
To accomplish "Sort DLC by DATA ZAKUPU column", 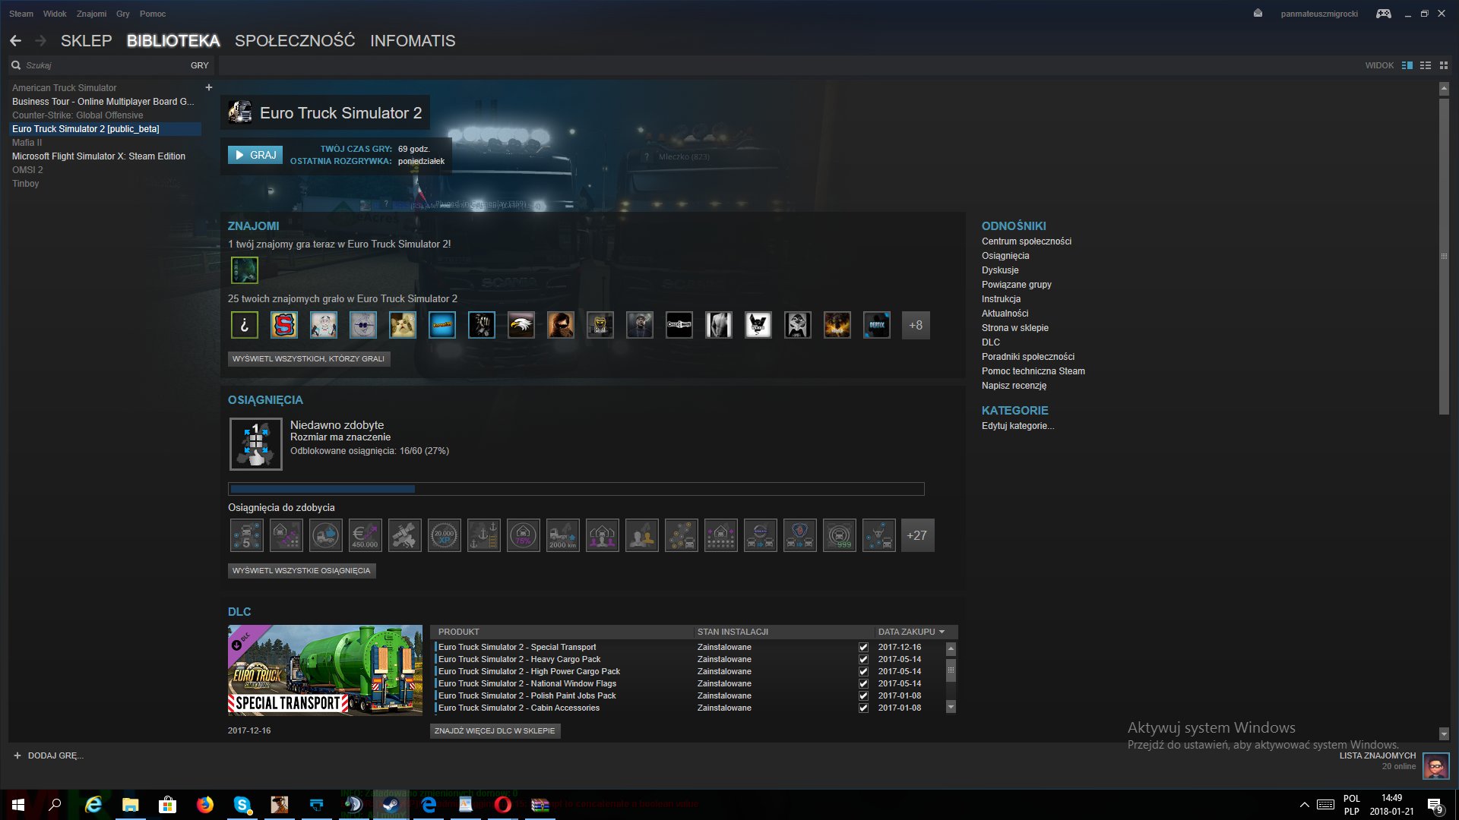I will tap(911, 632).
